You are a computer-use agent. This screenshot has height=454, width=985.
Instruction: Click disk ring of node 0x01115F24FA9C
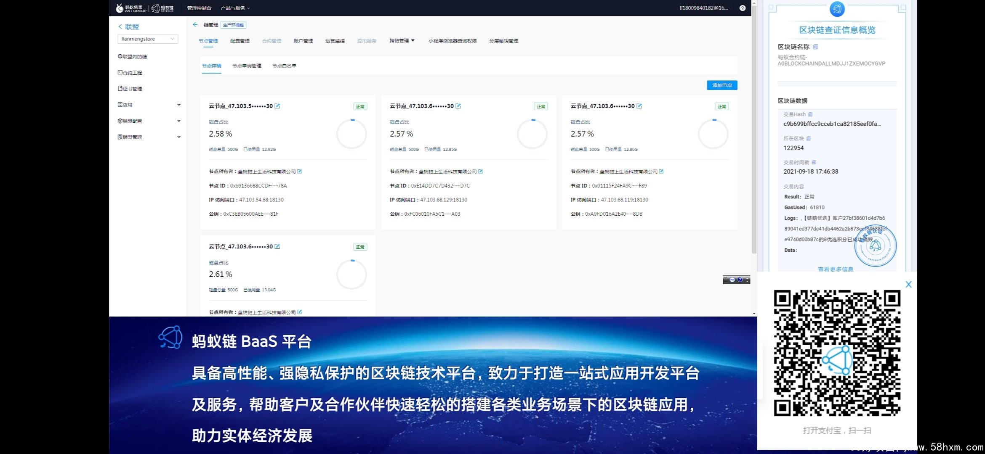coord(713,134)
